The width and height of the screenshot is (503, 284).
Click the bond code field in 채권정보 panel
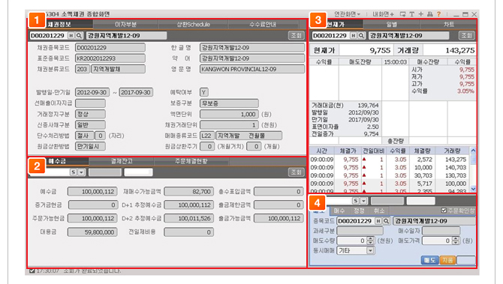(48, 35)
